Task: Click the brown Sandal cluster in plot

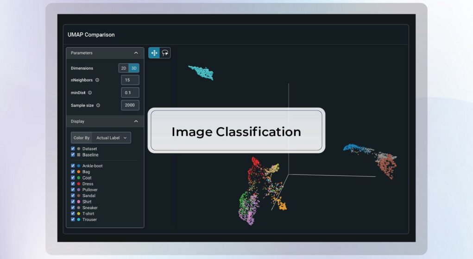Action: click(388, 166)
